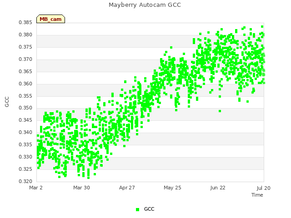Click the 0.345 y-axis tick label
The width and height of the screenshot is (291, 218).
click(x=25, y=120)
